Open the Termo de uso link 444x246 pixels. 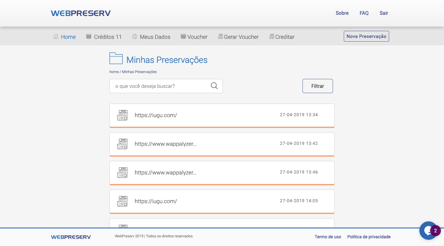(328, 237)
